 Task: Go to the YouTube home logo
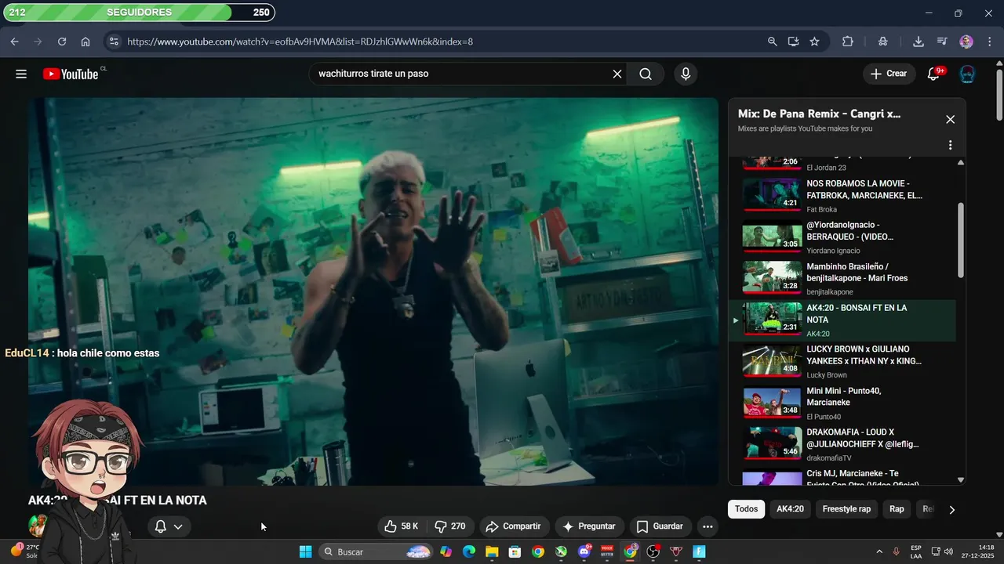click(x=71, y=74)
